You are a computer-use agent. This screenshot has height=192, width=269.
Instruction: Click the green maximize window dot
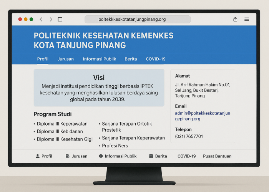(31, 19)
